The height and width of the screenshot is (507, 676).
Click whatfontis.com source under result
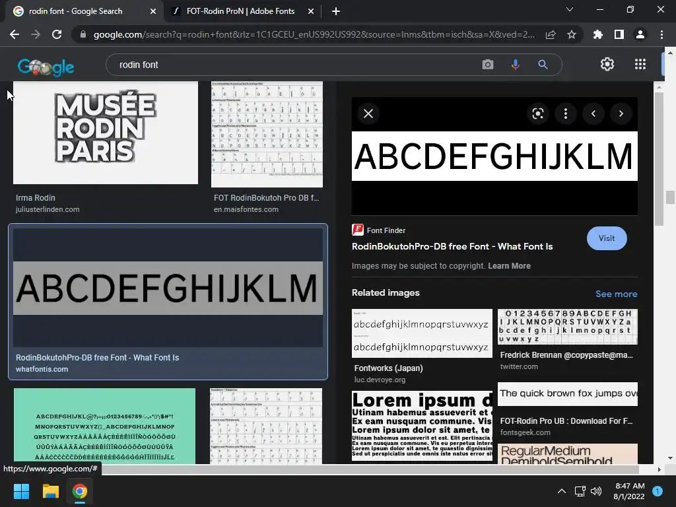coord(42,369)
